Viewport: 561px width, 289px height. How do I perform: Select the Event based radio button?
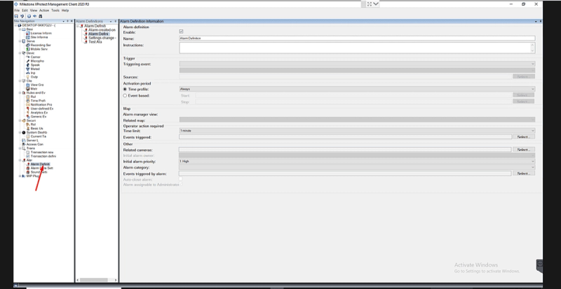(x=125, y=96)
